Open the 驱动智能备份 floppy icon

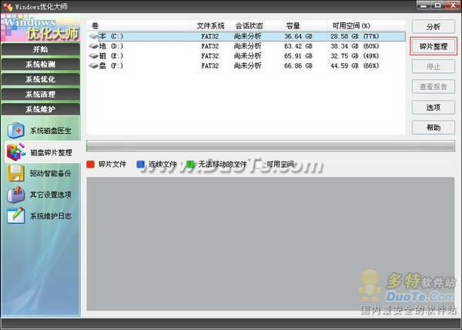[16, 173]
